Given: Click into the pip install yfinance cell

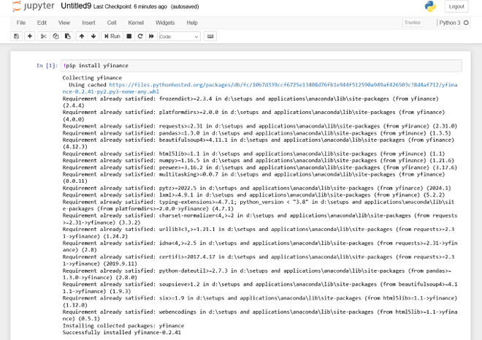Looking at the screenshot, I should click(261, 66).
